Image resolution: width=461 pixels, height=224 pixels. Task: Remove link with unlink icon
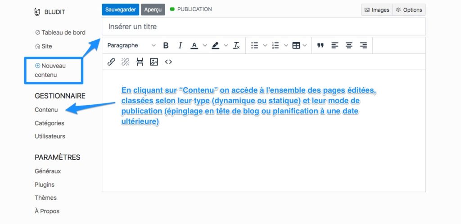coord(126,62)
